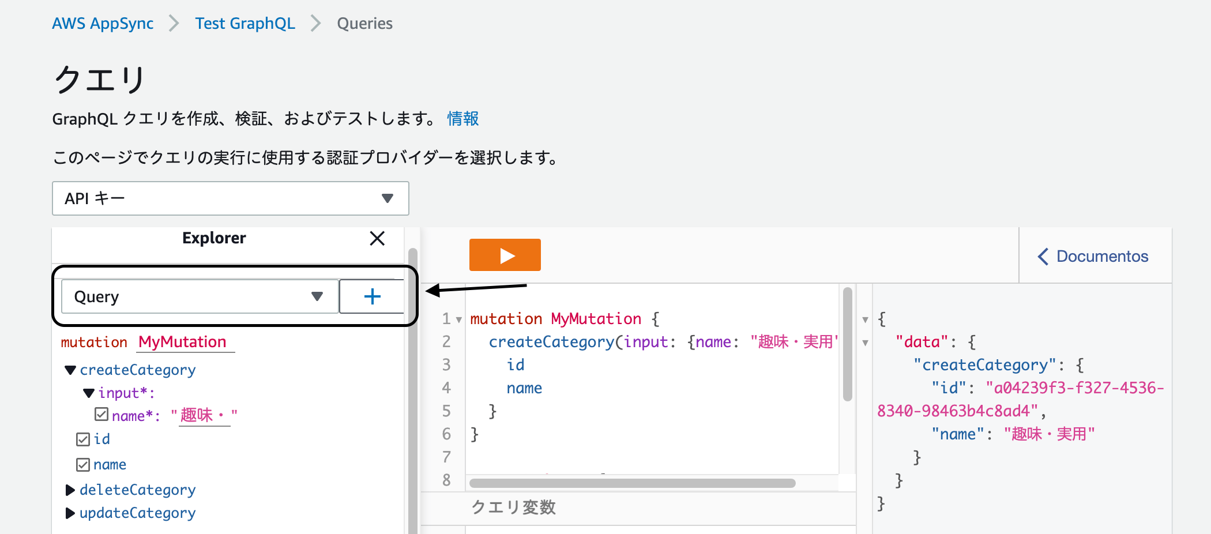This screenshot has width=1211, height=534.
Task: Click the updateCategory label in Explorer
Action: [x=138, y=513]
